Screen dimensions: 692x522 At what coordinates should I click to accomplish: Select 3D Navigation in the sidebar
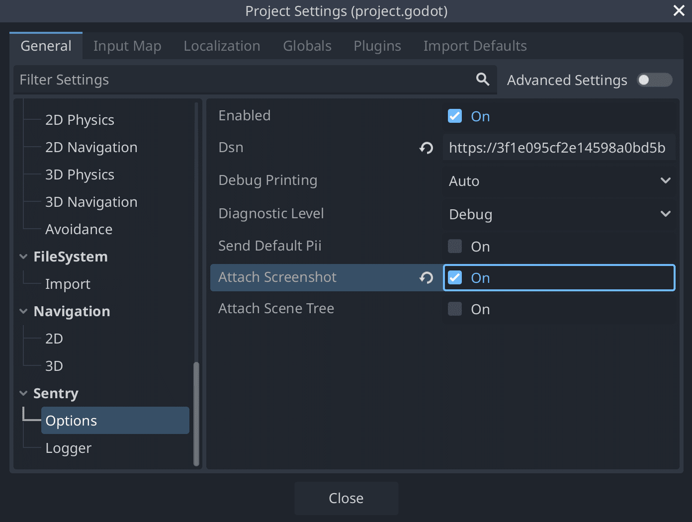[91, 202]
